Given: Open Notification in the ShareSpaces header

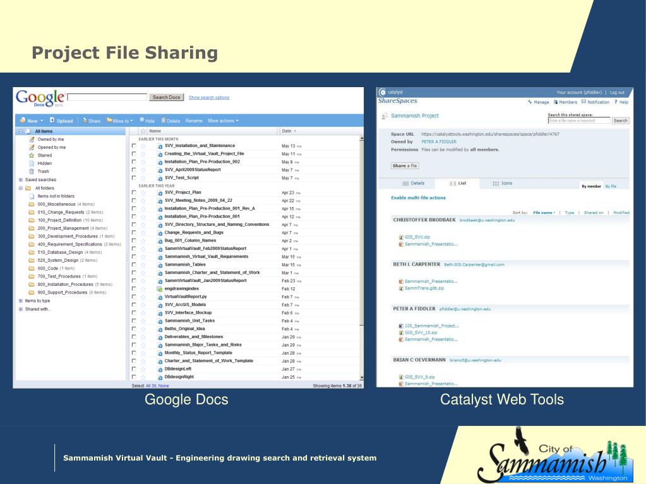Looking at the screenshot, I should click(x=595, y=102).
